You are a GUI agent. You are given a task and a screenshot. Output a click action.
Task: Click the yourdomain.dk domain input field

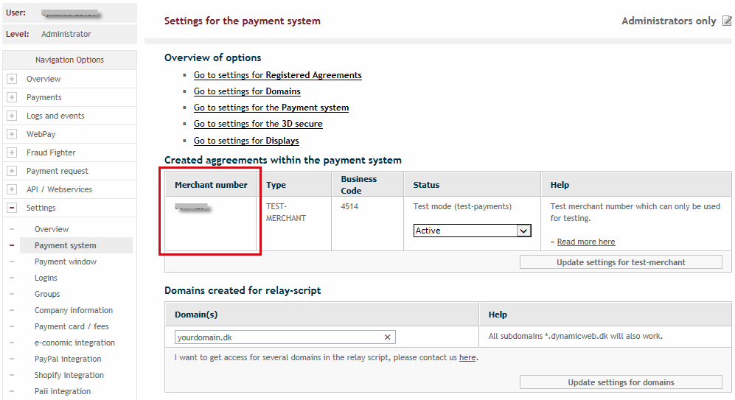(279, 337)
